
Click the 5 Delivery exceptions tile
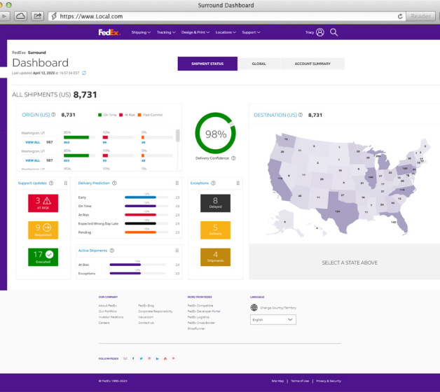(x=215, y=230)
